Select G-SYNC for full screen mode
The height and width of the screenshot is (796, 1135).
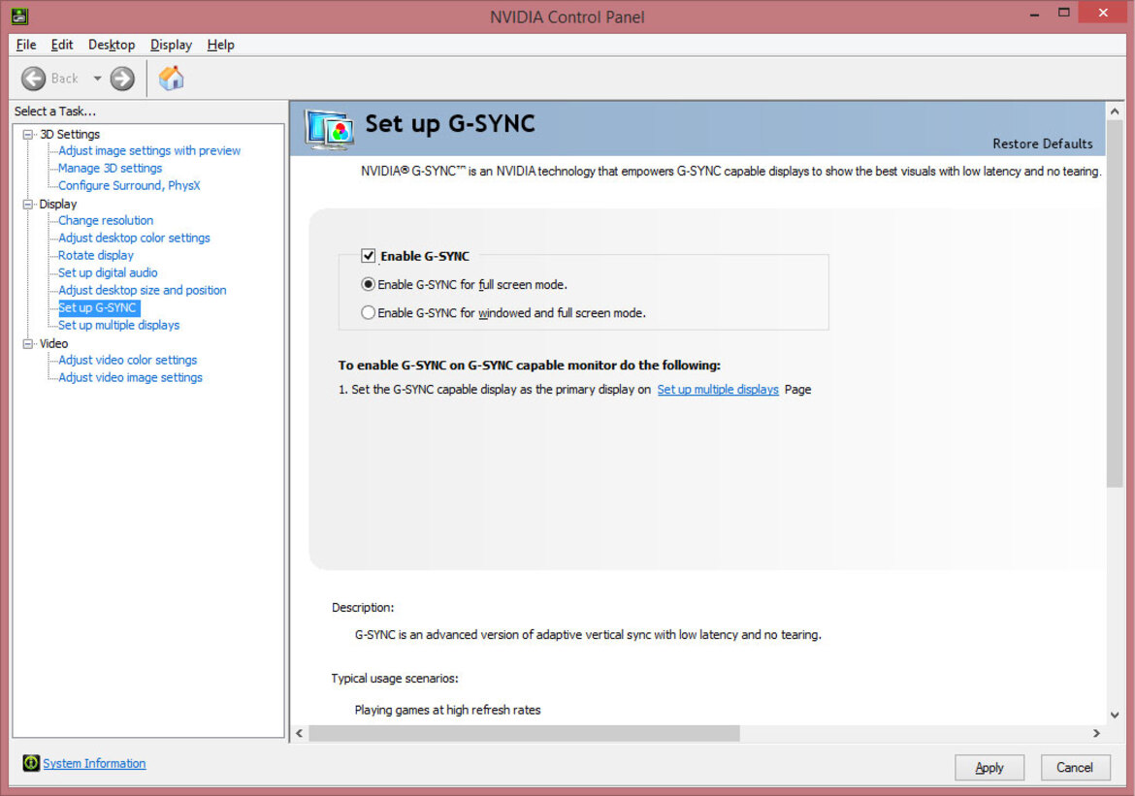tap(369, 284)
